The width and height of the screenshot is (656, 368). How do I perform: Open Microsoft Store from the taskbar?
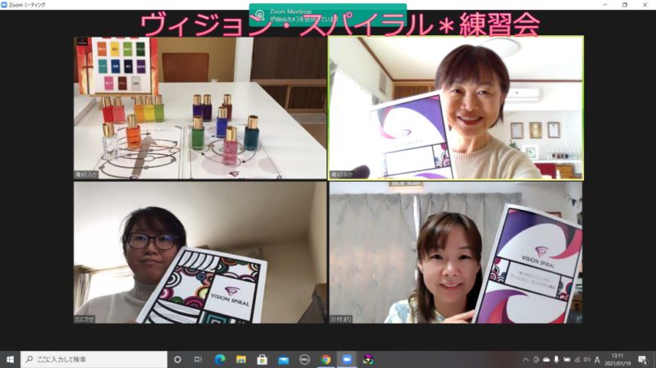[x=262, y=359]
